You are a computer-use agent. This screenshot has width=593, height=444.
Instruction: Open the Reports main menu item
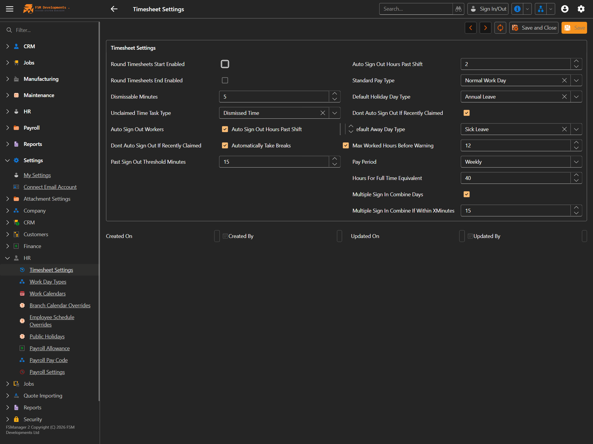[x=33, y=144]
